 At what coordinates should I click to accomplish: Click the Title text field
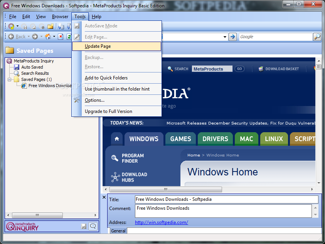(x=227, y=199)
